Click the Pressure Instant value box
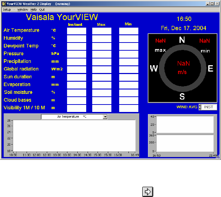The width and height of the screenshot is (221, 197). (77, 54)
